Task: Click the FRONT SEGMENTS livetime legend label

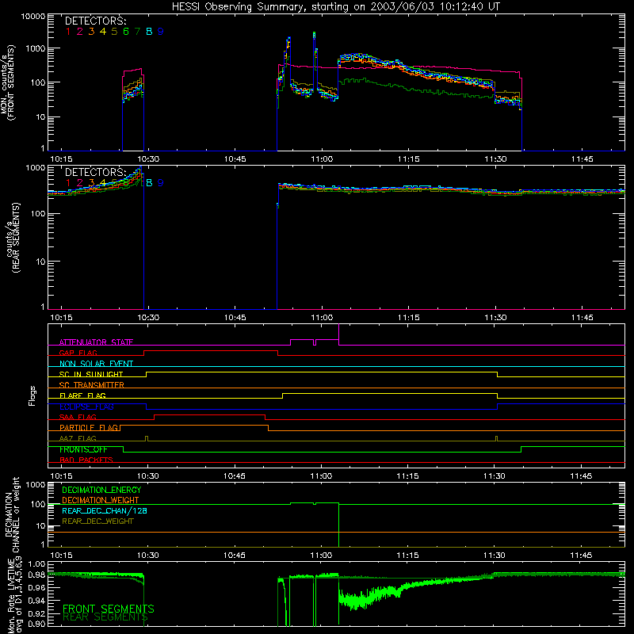Action: [x=109, y=609]
